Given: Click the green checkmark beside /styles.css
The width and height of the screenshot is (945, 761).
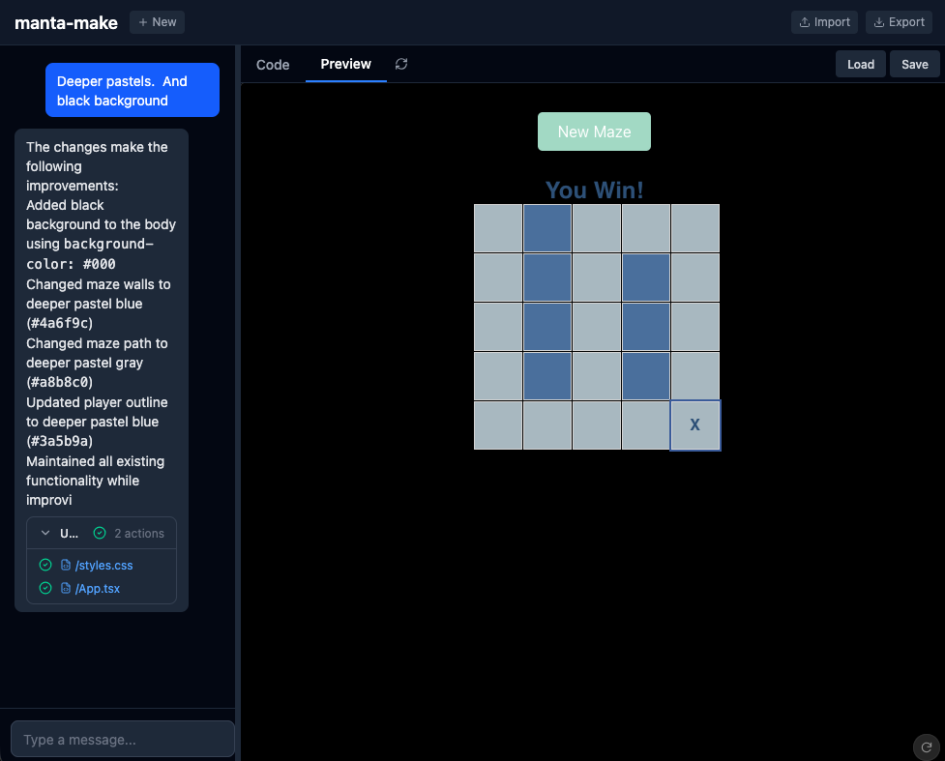Looking at the screenshot, I should tap(45, 565).
